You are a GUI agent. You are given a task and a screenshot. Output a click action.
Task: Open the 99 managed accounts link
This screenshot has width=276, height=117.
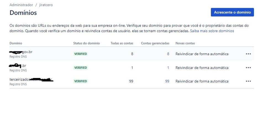(167, 81)
